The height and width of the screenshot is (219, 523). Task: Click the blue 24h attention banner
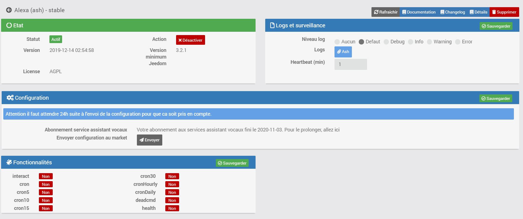coord(259,114)
